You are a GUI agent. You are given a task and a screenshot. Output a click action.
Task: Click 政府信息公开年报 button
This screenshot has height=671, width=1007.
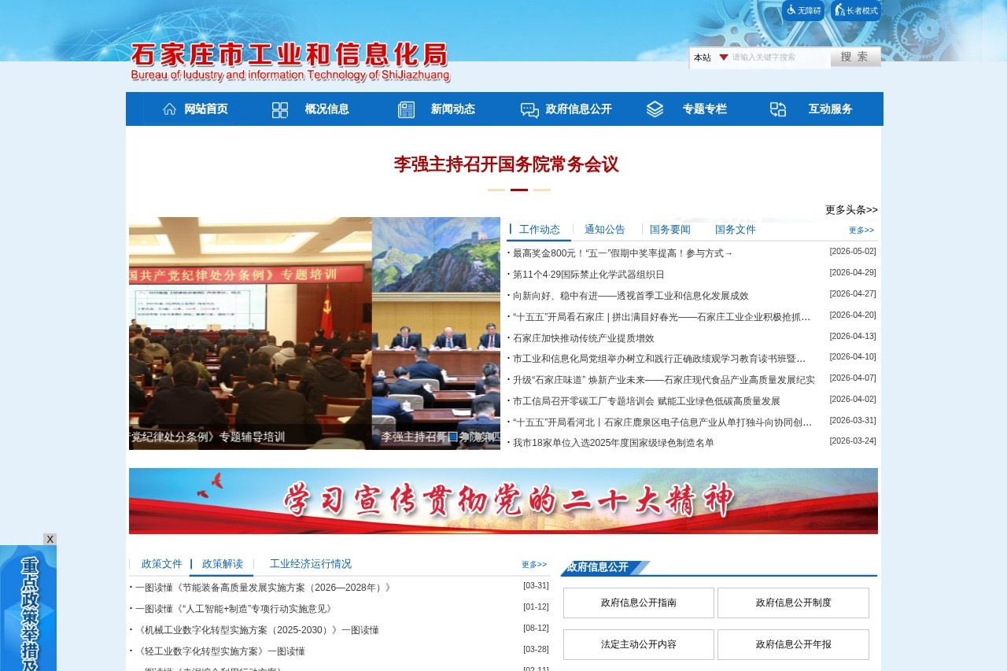coord(793,644)
